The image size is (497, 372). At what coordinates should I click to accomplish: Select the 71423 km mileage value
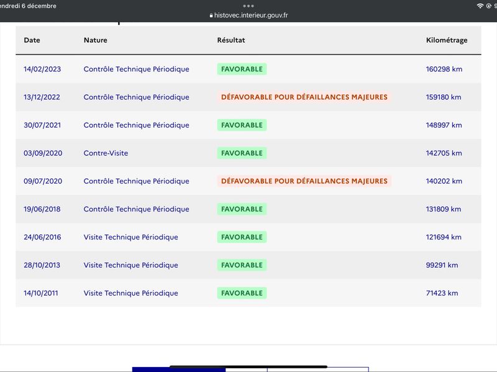[442, 293]
